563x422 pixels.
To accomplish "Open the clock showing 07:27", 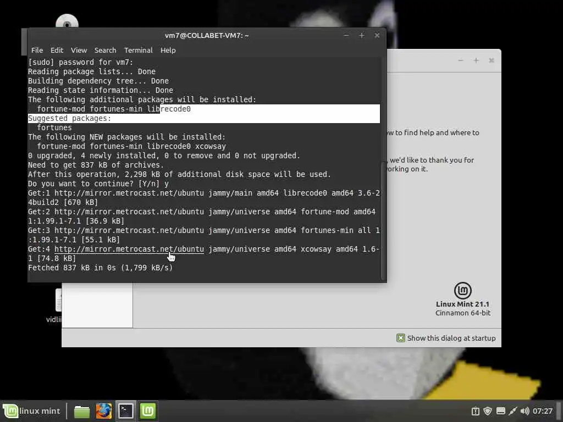I will [x=542, y=411].
